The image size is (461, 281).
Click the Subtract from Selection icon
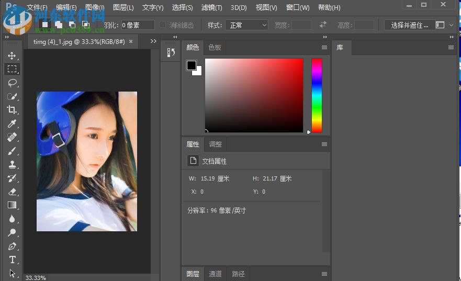tap(72, 25)
